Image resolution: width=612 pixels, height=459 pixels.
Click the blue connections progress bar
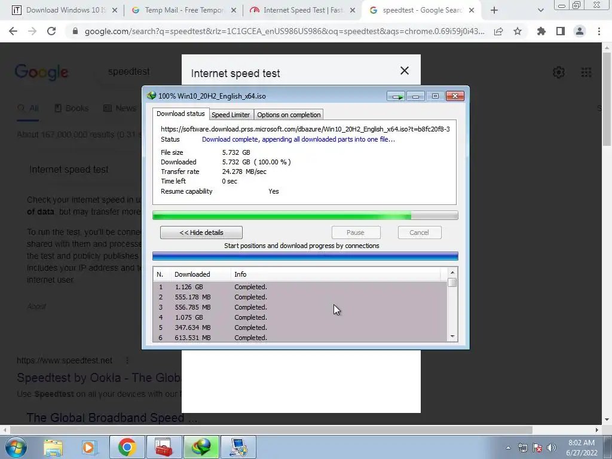[x=305, y=256]
